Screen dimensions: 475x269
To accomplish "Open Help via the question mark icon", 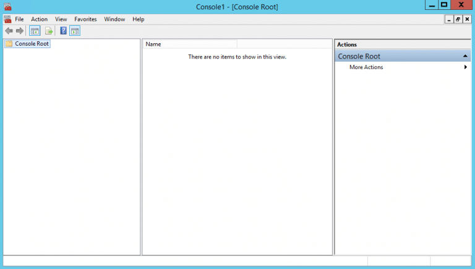I will pos(63,31).
